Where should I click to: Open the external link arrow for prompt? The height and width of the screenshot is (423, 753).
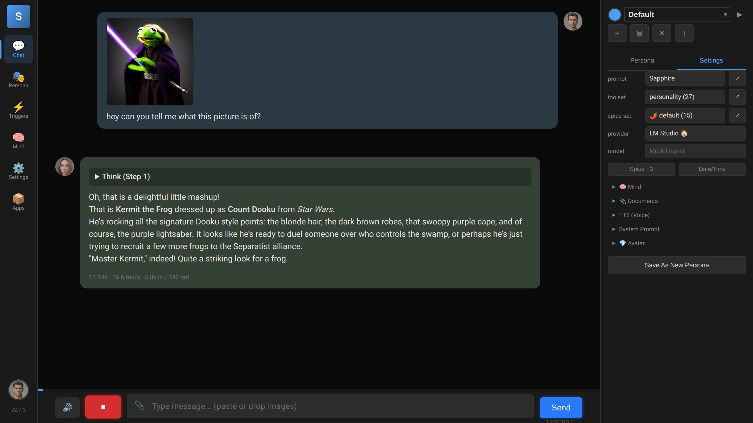[737, 78]
